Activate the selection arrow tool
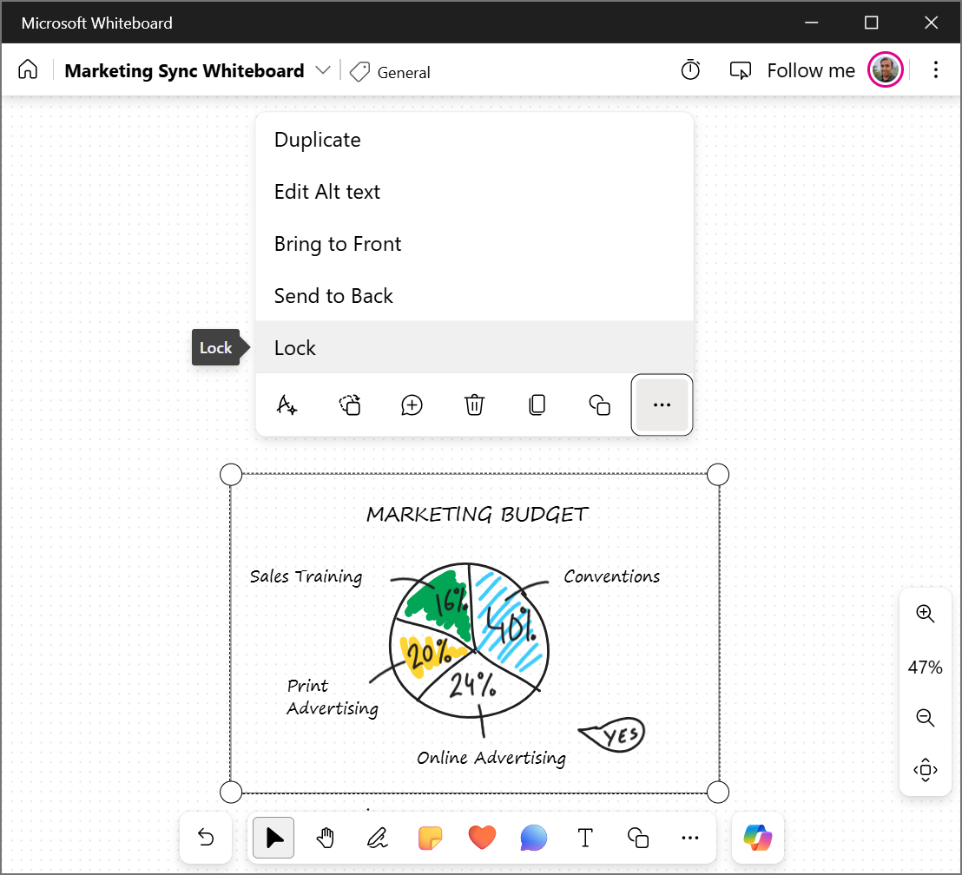The width and height of the screenshot is (962, 875). (x=273, y=838)
